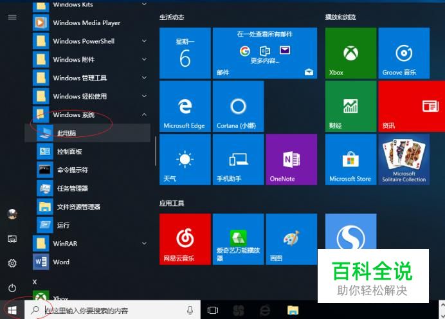Launch 命令提示符 from the app list
Screen dimensions: 445x319
coord(87,170)
